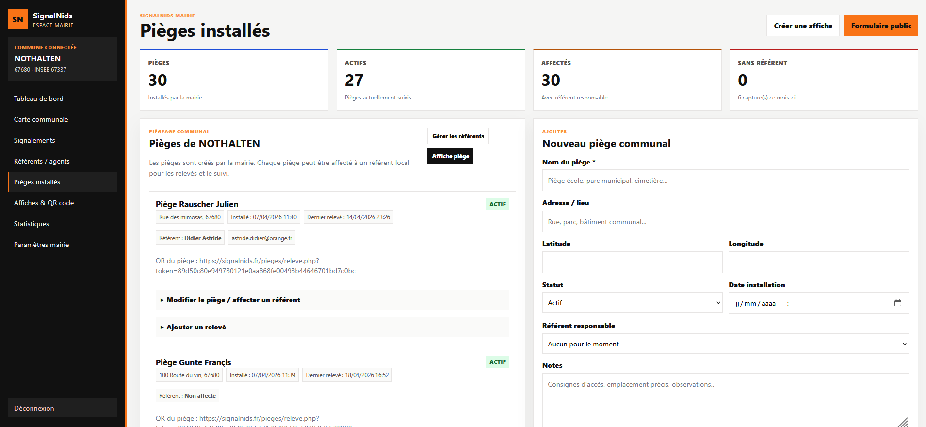The height and width of the screenshot is (427, 926).
Task: Open the Statut dropdown set to Actif
Action: 632,303
